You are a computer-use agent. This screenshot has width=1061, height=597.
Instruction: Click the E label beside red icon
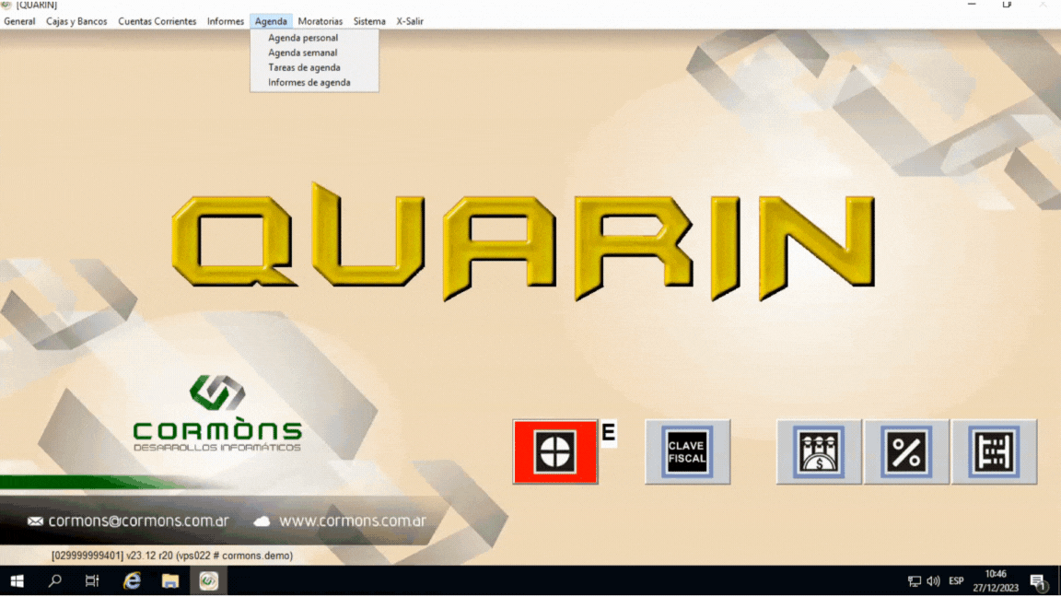[608, 432]
